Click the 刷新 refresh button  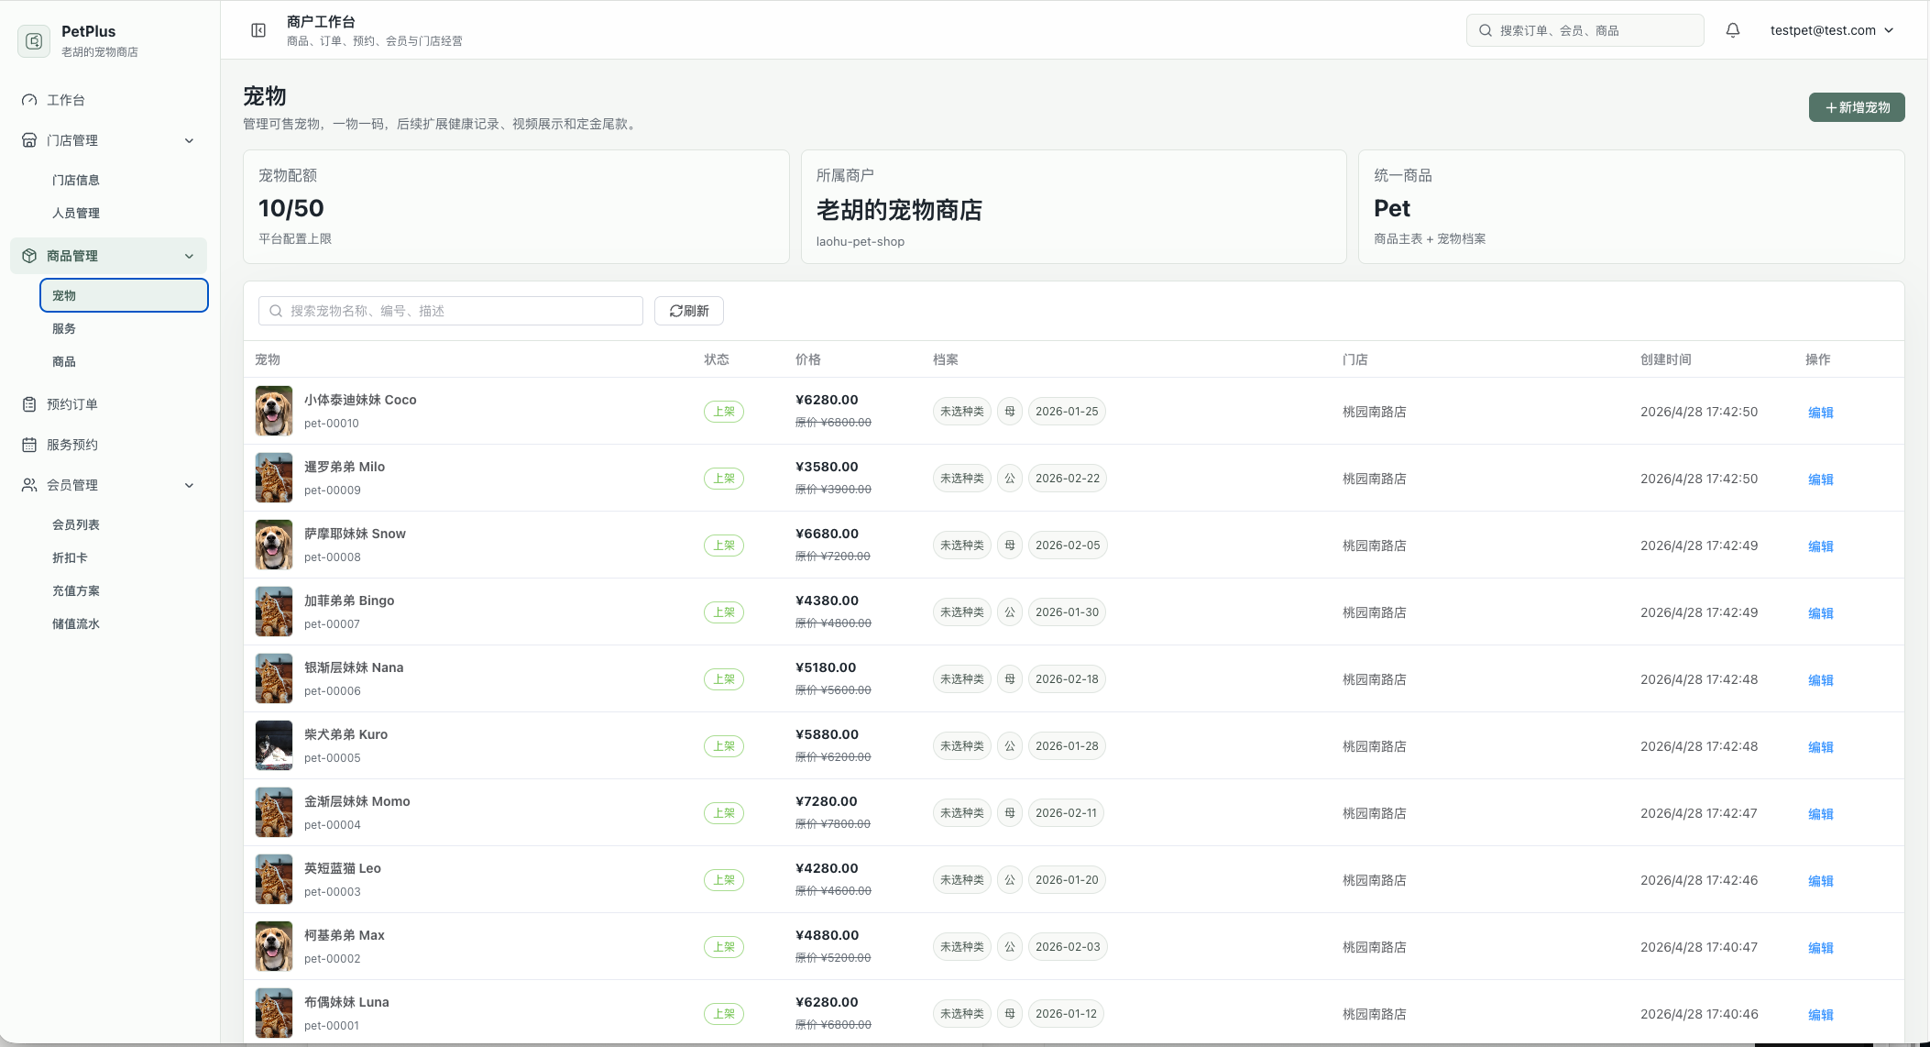[x=689, y=311]
